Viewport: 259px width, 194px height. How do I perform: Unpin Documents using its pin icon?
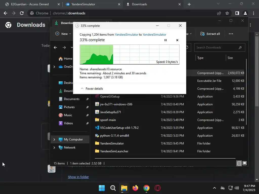(87, 99)
